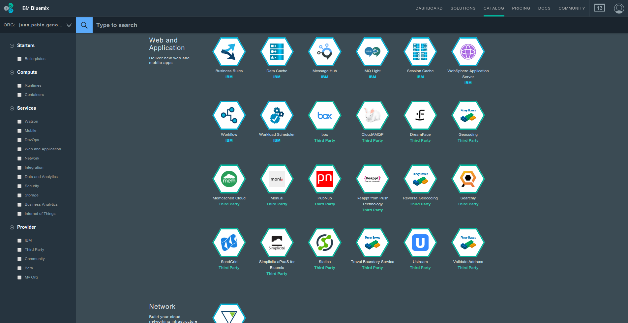The height and width of the screenshot is (323, 628).
Task: Click the Type to search field
Action: pyautogui.click(x=360, y=25)
